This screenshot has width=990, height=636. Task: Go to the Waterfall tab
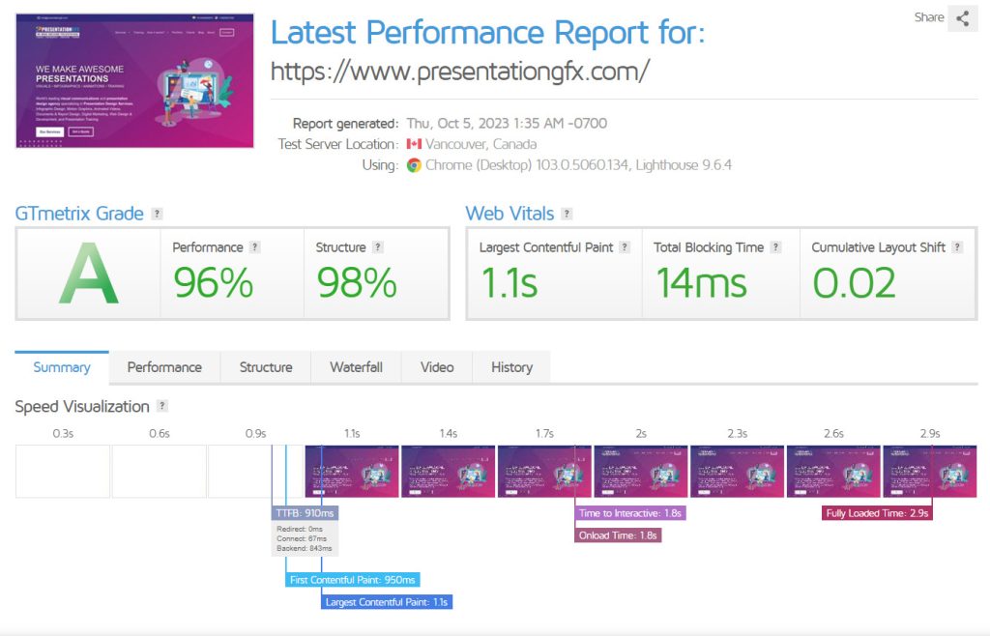click(356, 367)
